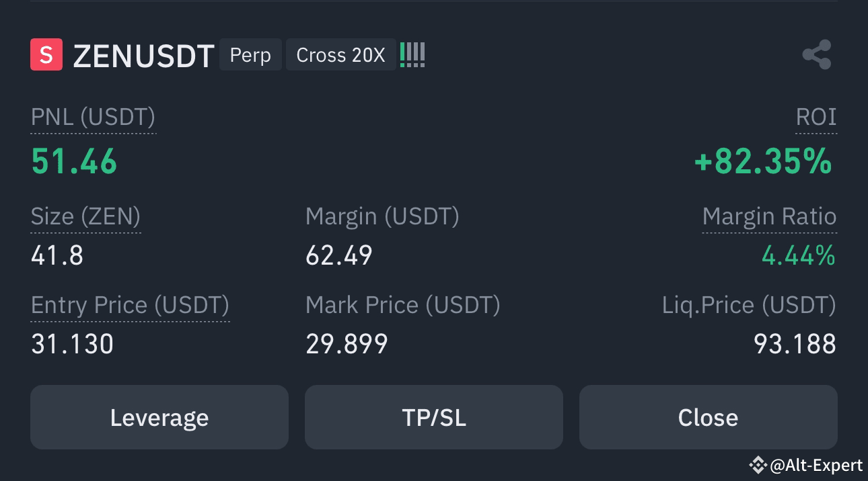
Task: Click the Alt-Expert watermark logo
Action: point(759,464)
